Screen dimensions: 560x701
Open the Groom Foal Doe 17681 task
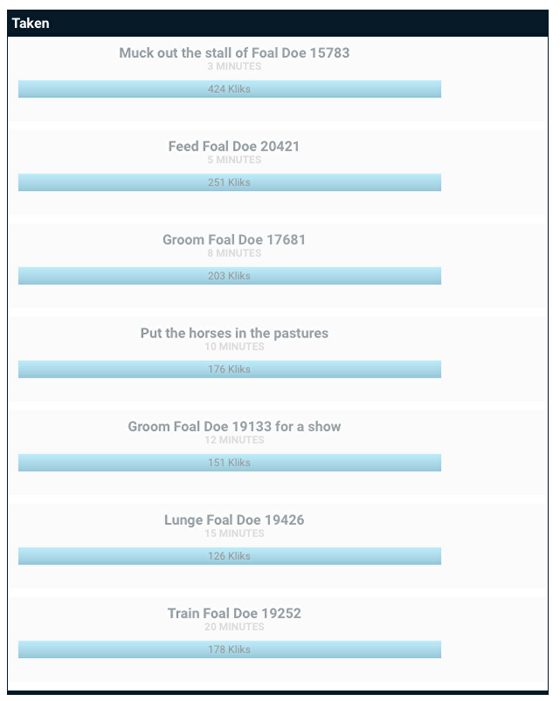(x=234, y=239)
